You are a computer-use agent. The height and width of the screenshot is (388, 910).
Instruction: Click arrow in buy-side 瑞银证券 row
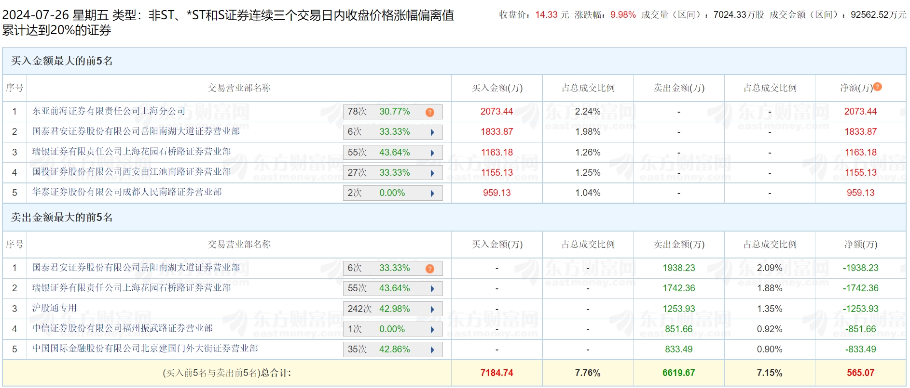click(x=432, y=153)
